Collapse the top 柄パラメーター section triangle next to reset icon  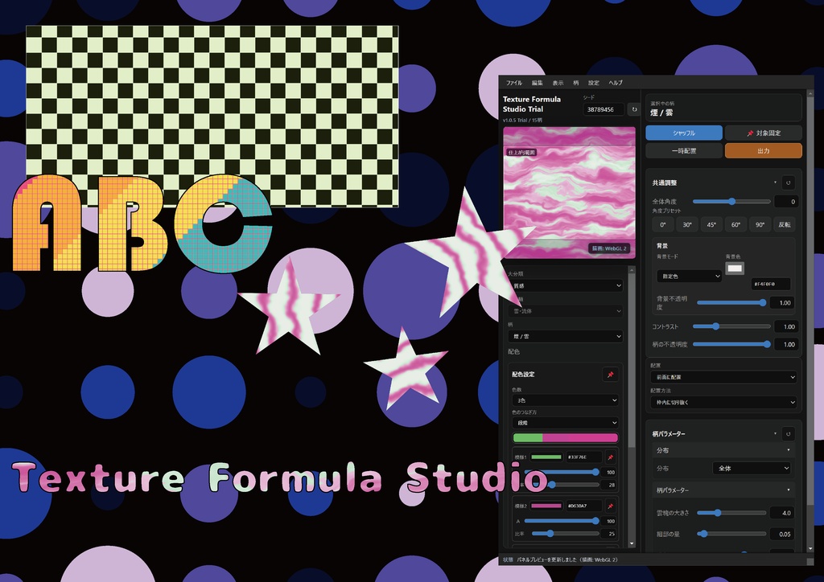(775, 434)
